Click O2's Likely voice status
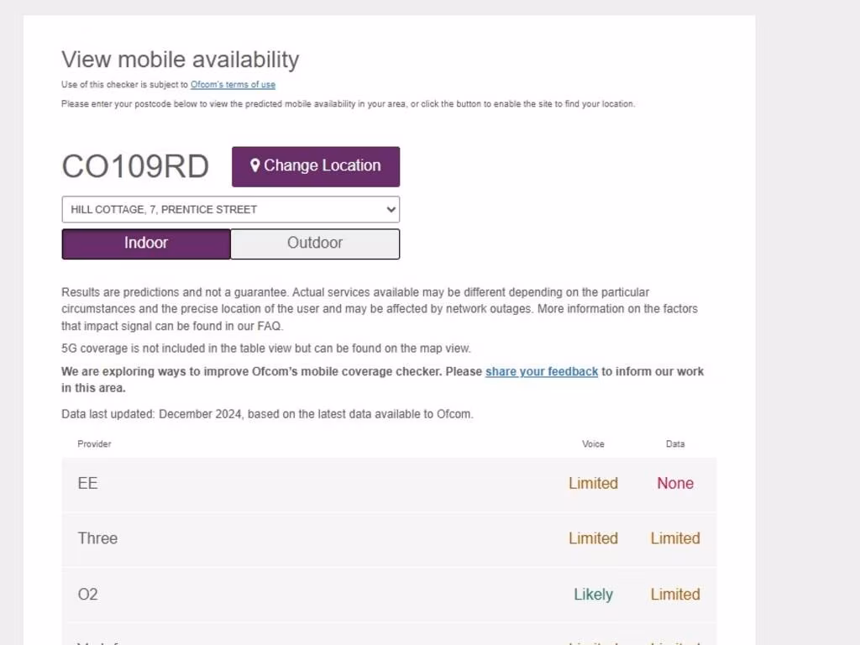The height and width of the screenshot is (645, 860). (x=593, y=595)
